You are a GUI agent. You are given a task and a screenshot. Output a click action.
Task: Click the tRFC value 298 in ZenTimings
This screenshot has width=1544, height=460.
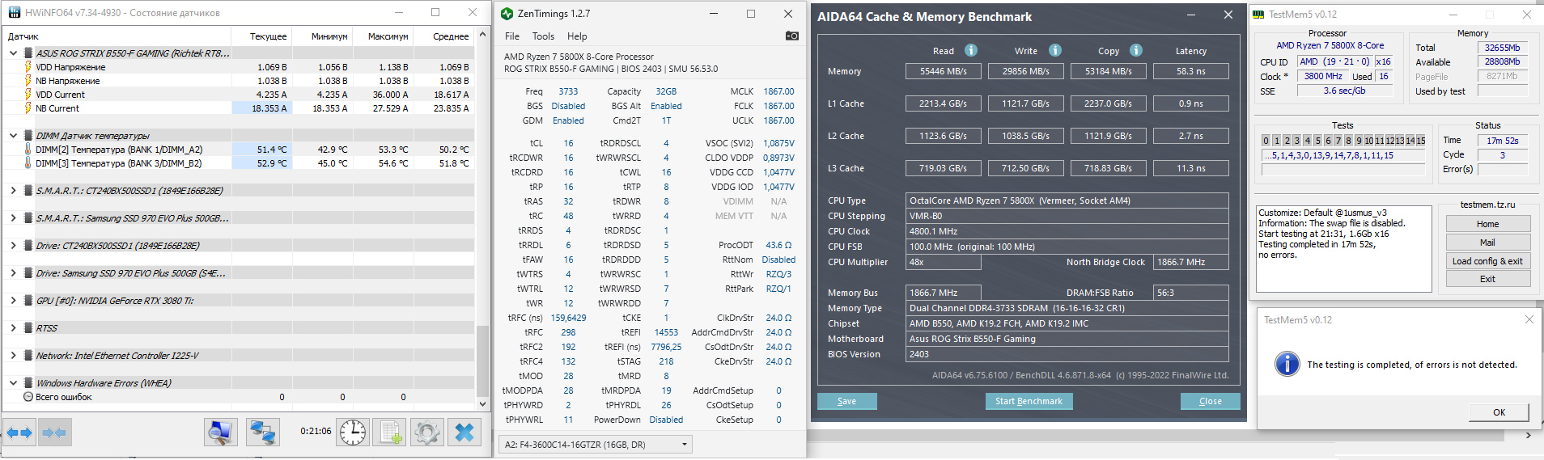568,332
